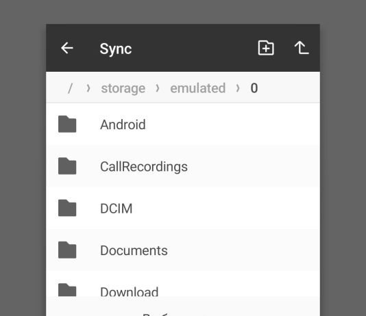Open the Download folder entry
Image resolution: width=366 pixels, height=316 pixels.
pos(183,284)
